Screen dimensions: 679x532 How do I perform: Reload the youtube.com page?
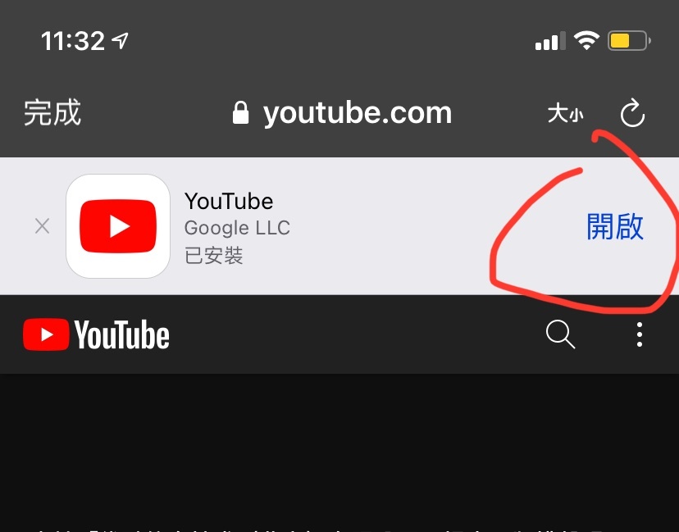coord(632,113)
